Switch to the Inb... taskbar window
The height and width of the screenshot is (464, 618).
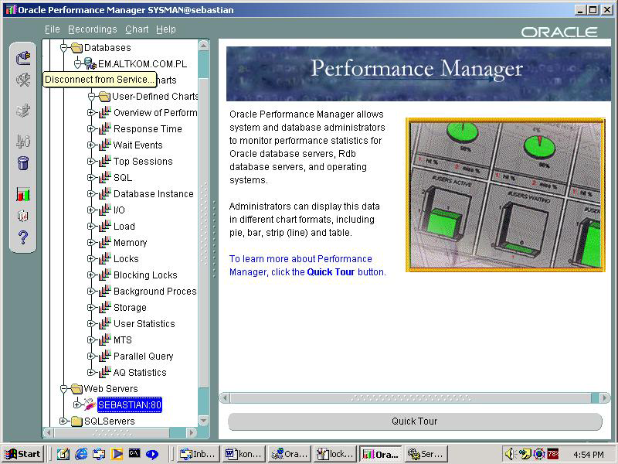tap(198, 454)
